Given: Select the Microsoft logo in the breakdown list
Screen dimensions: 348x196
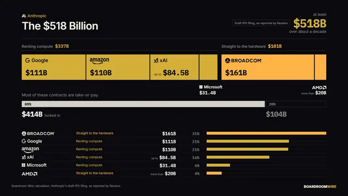Looking at the screenshot, I should [34, 165].
